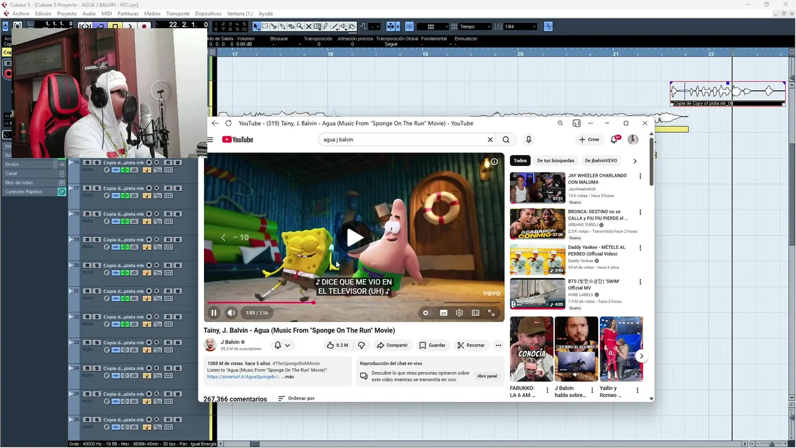Select the Erase tool in Cubase toolbar
The height and width of the screenshot is (448, 796).
pos(291,27)
